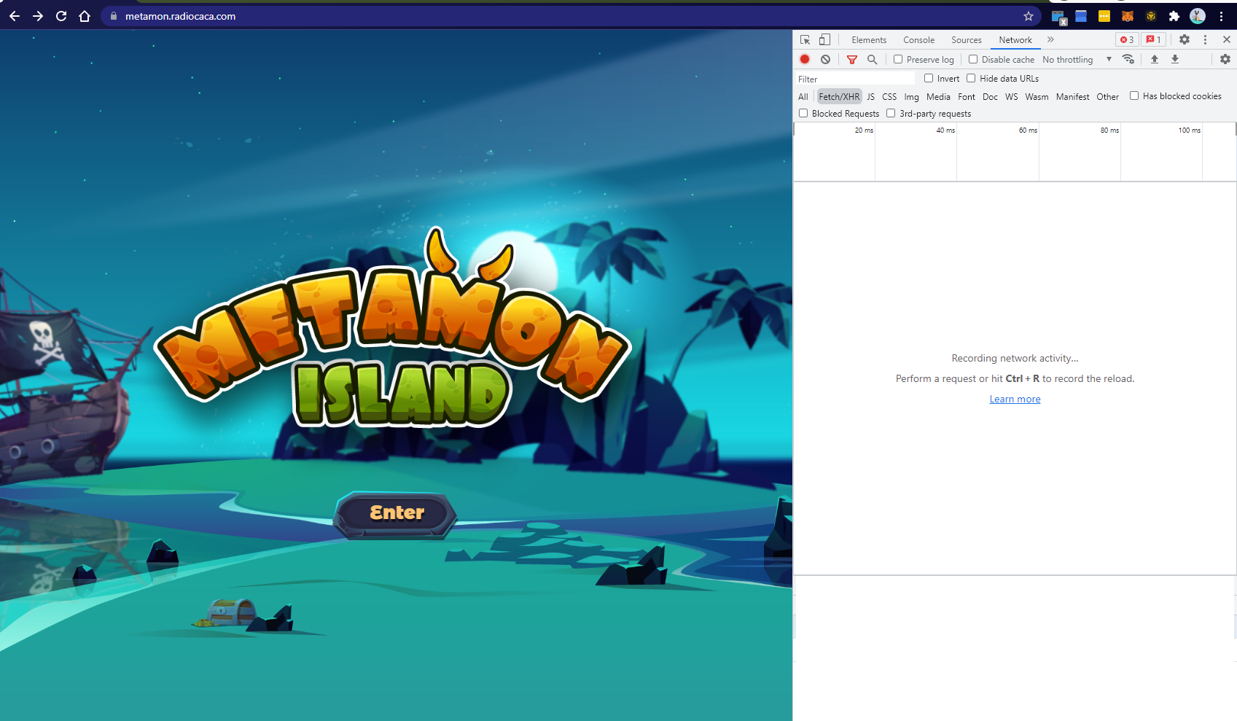Switch to the Elements tab
Screen dimensions: 1237x721
coord(869,40)
